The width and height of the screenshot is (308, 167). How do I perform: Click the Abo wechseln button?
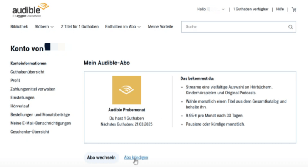101,158
